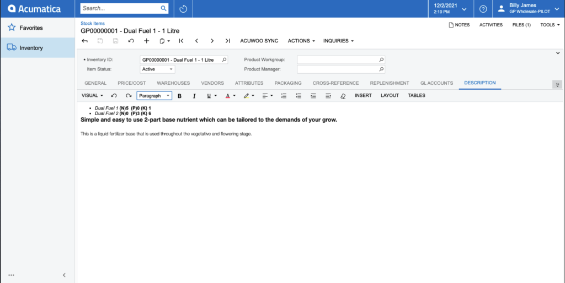This screenshot has height=283, width=565.
Task: Open the underline style dropdown arrow
Action: coord(216,96)
